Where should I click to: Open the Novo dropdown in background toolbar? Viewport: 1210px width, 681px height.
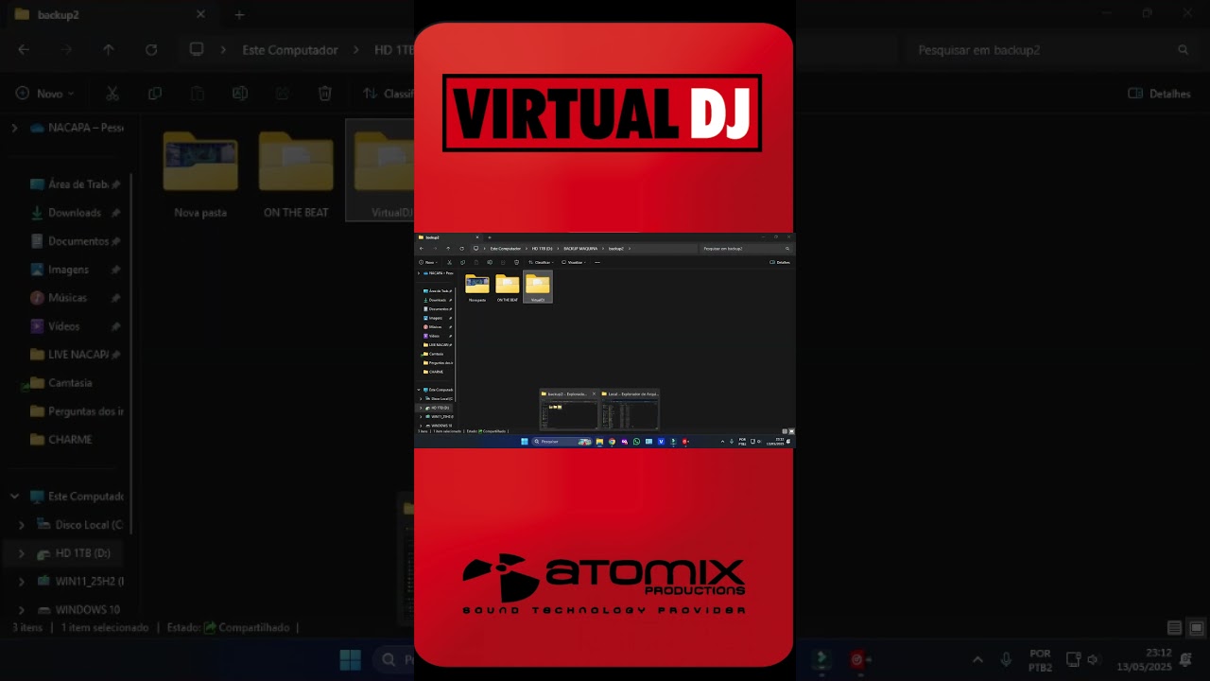point(44,94)
